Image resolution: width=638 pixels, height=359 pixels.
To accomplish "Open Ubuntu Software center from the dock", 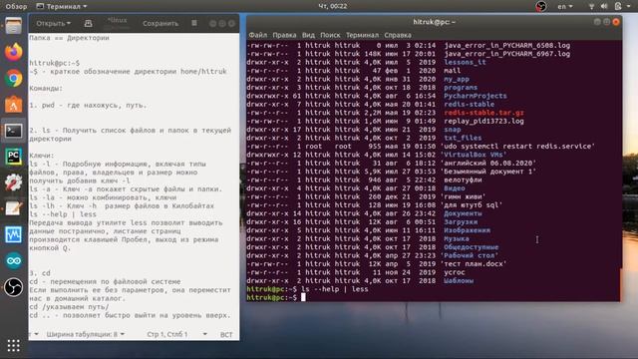I will 13,104.
